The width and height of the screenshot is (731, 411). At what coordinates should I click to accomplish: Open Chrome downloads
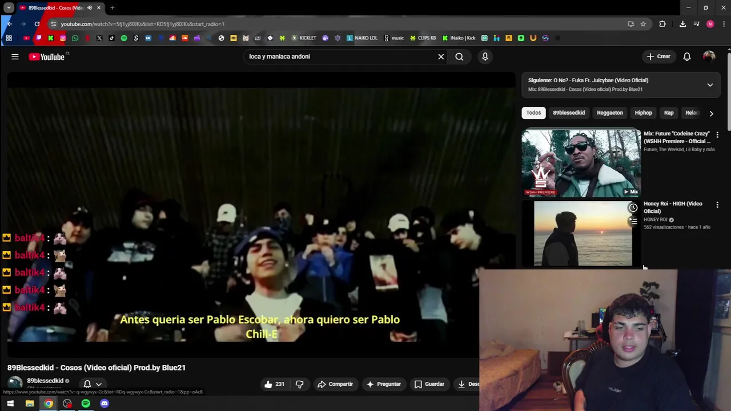(682, 24)
